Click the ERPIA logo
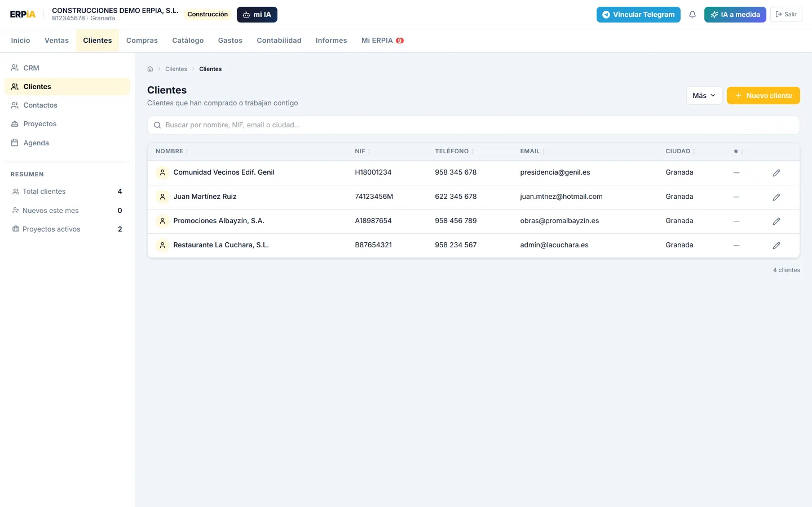Image resolution: width=812 pixels, height=507 pixels. coord(23,15)
